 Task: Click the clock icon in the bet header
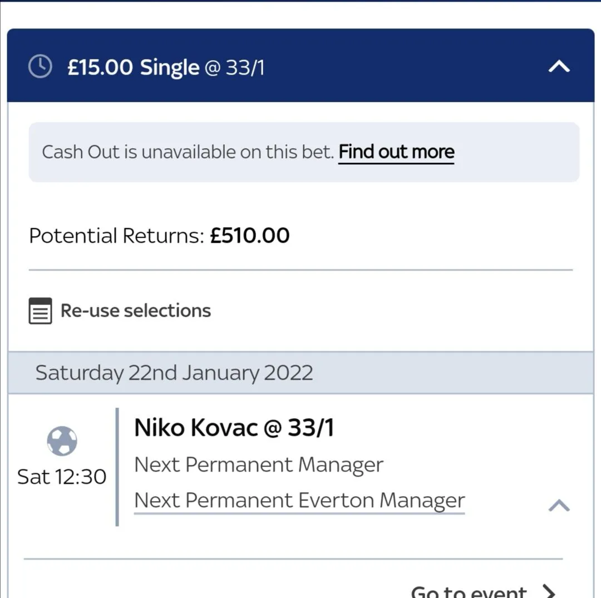(40, 67)
